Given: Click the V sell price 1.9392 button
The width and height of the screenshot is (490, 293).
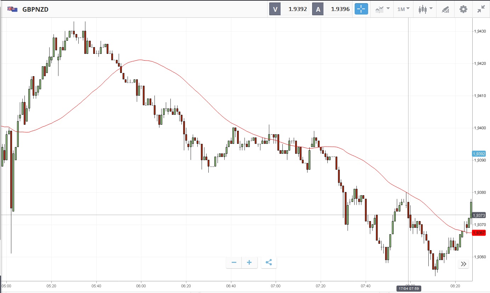Looking at the screenshot, I should point(290,9).
